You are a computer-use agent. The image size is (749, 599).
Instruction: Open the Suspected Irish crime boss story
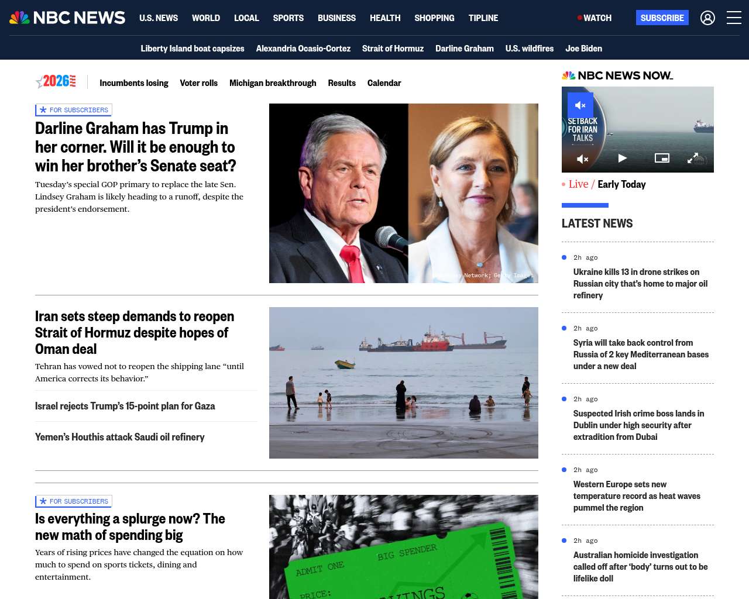click(x=638, y=425)
